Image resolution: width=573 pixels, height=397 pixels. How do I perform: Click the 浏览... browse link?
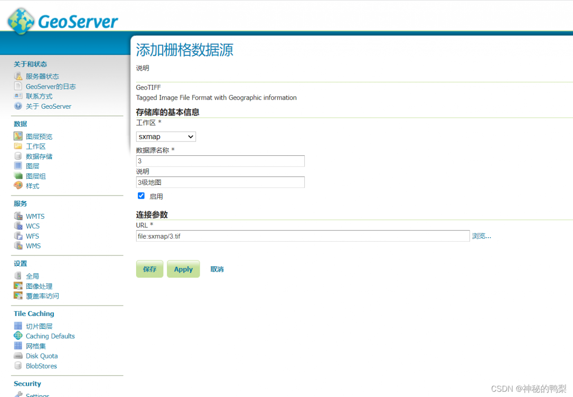click(x=482, y=236)
